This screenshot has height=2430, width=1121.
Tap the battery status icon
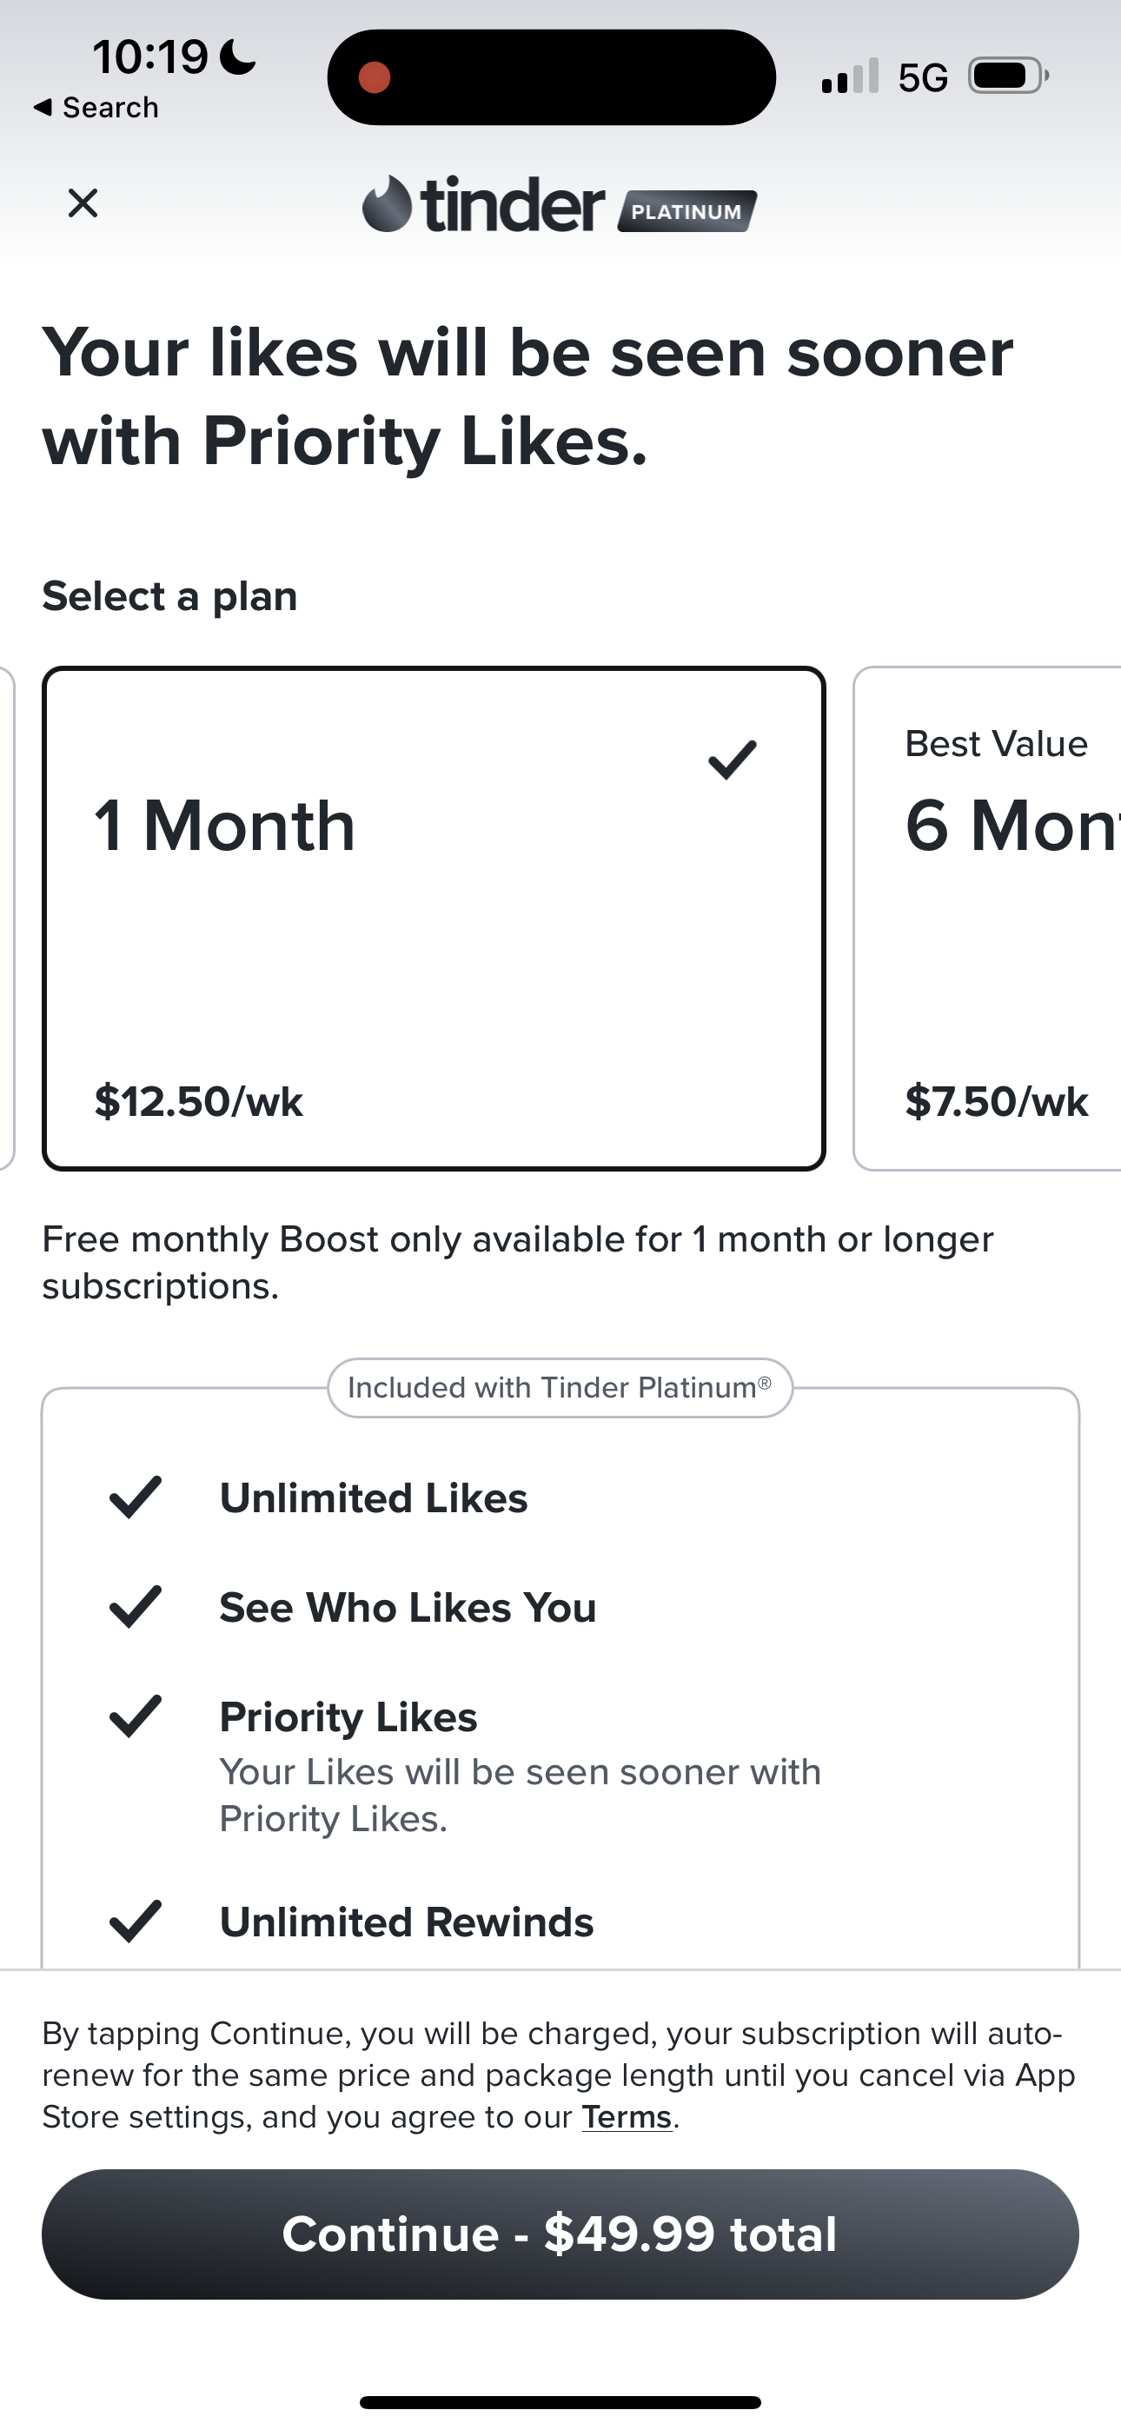tap(1008, 76)
